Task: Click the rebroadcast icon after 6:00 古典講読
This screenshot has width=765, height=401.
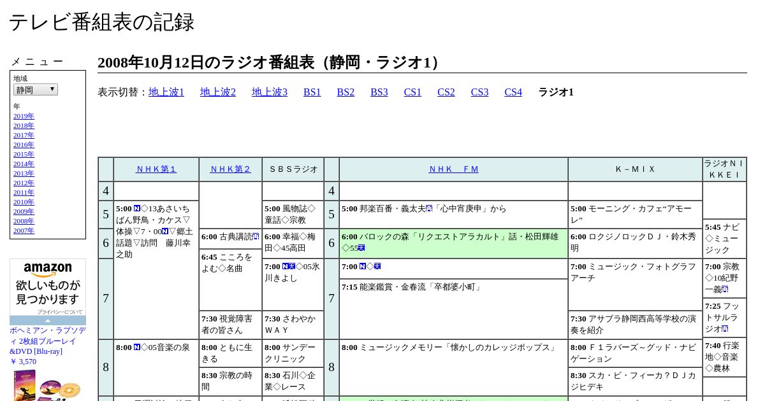Action: click(256, 237)
